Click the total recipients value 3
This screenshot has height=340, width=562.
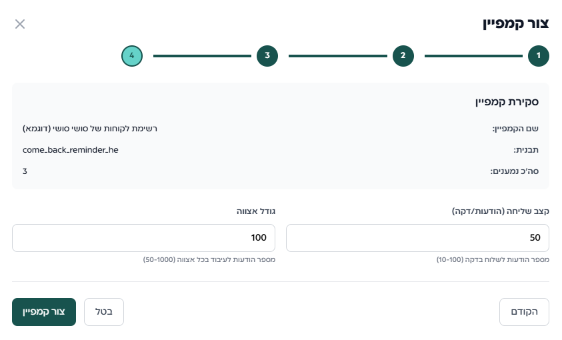click(x=25, y=171)
